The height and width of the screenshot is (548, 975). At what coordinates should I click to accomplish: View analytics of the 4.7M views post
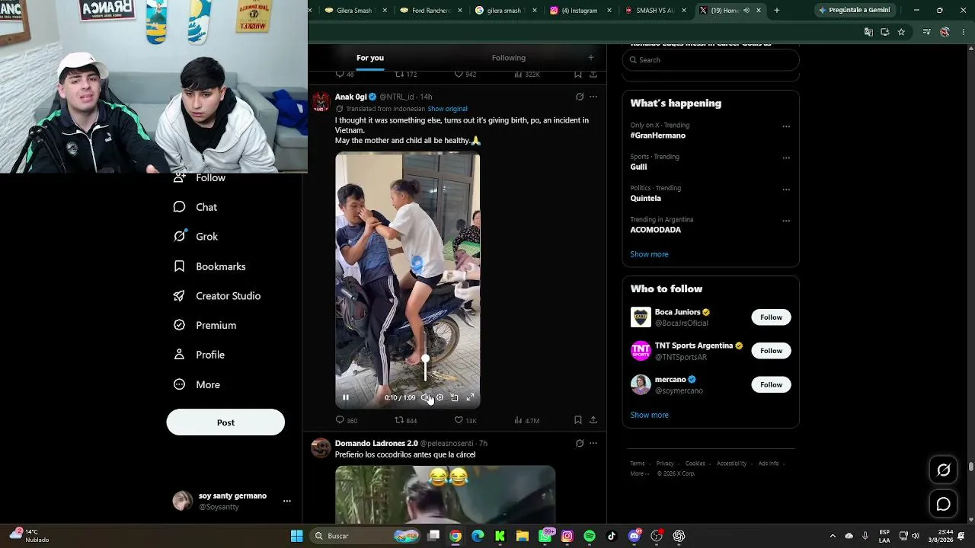click(527, 420)
